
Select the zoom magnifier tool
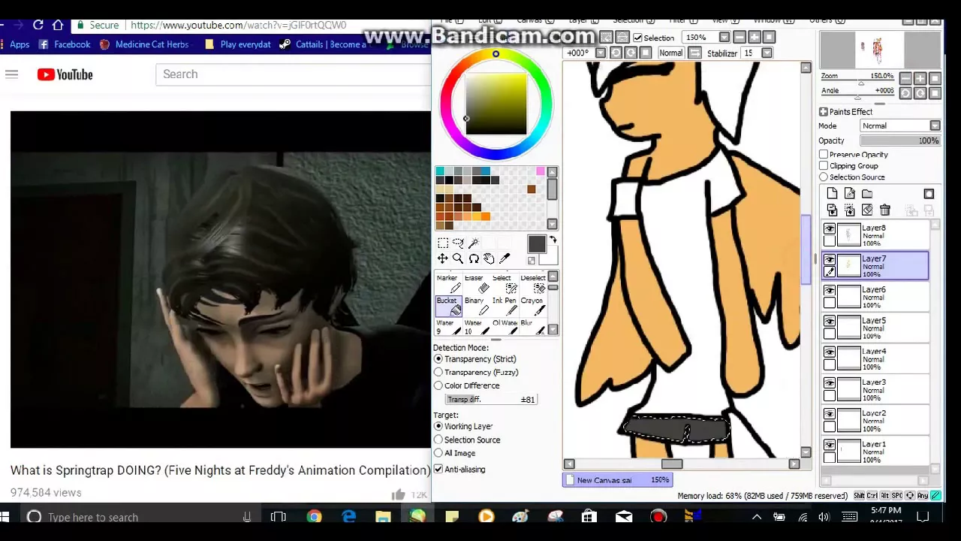pos(458,258)
